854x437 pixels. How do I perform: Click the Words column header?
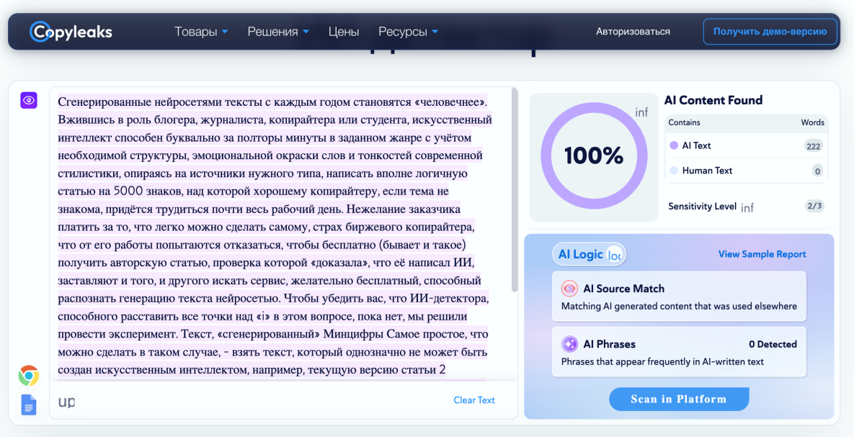coord(813,122)
